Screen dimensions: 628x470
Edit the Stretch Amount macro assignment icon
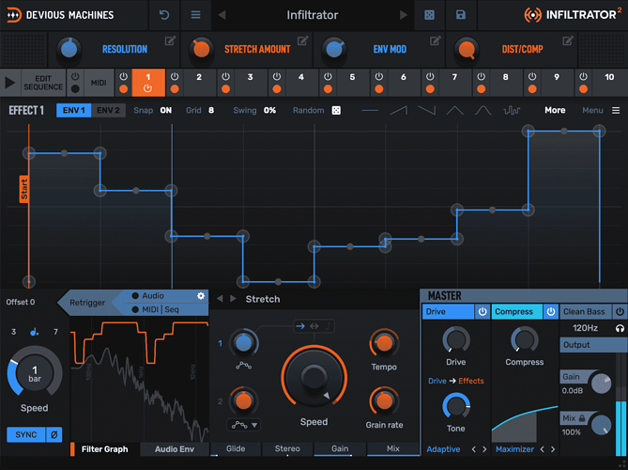[303, 40]
